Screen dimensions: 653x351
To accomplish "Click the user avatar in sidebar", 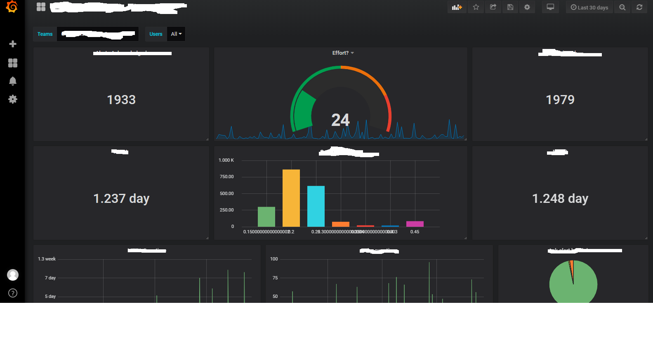I will tap(13, 275).
